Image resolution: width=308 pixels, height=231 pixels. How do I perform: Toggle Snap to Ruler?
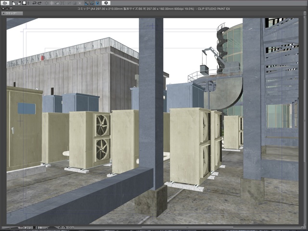pyautogui.click(x=87, y=3)
